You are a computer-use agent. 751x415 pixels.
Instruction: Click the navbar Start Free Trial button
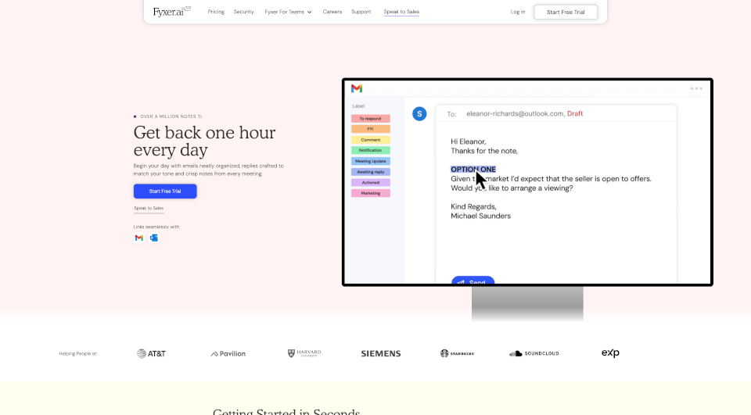(x=566, y=12)
